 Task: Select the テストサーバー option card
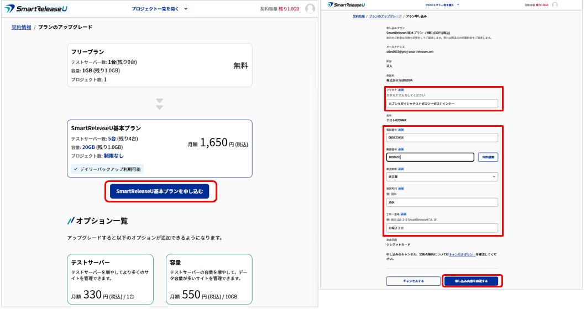(x=110, y=279)
